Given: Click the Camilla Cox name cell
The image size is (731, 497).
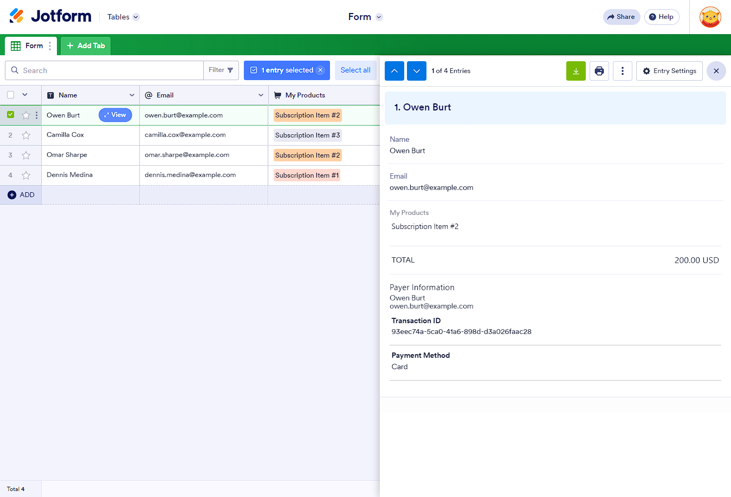Looking at the screenshot, I should point(90,135).
